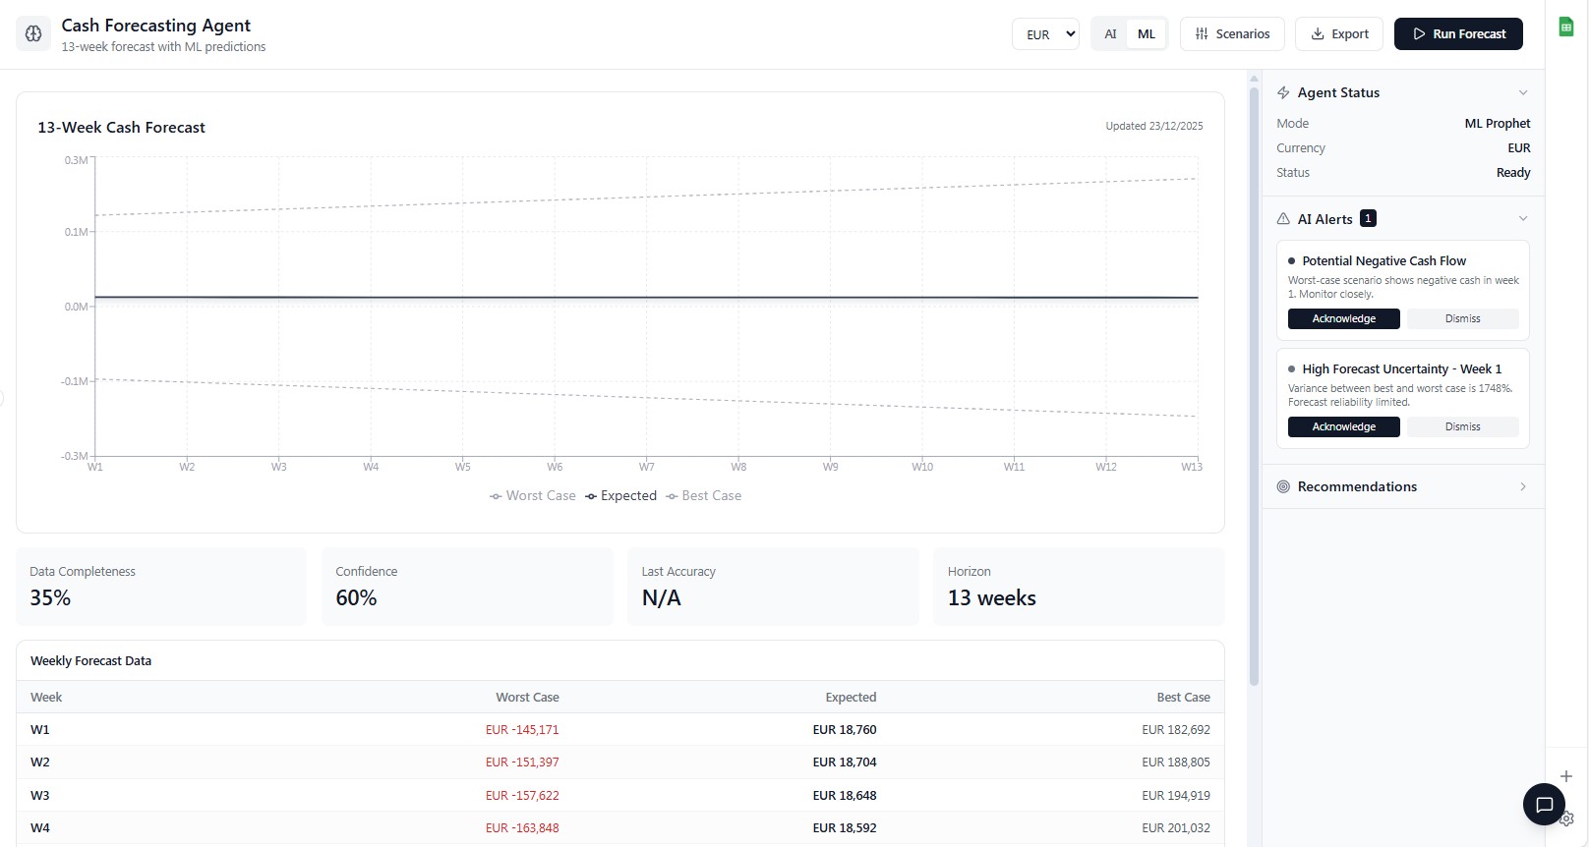Click the Last Accuracy N/A card
This screenshot has height=847, width=1589.
pos(773,587)
